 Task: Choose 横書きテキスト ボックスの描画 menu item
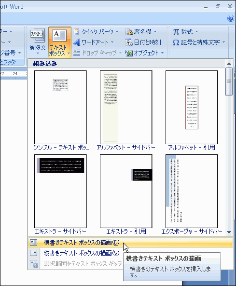[130, 243]
